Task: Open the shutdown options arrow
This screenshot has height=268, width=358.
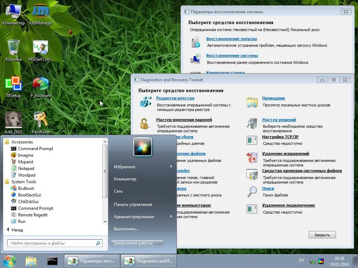Action: 159,243
